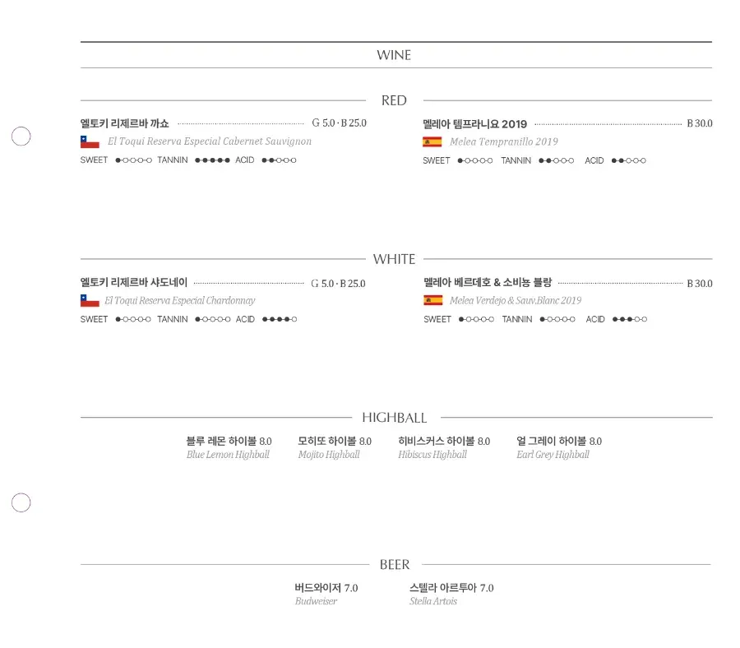Image resolution: width=740 pixels, height=648 pixels.
Task: Click the Chile flag beside El Toqui Cabernet Sauvignon
Action: (x=90, y=141)
